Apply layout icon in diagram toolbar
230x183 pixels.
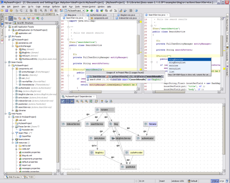tap(96, 101)
